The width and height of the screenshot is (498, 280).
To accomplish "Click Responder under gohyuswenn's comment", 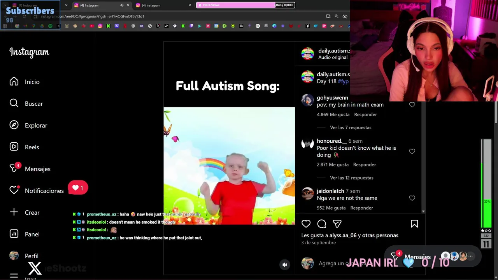I will pos(365,115).
